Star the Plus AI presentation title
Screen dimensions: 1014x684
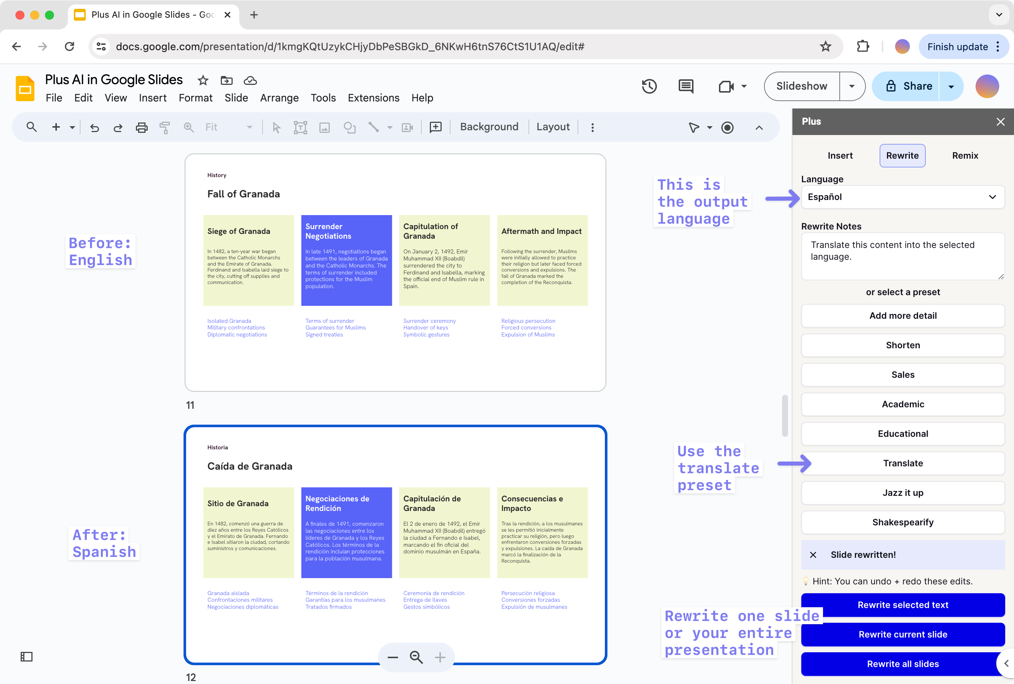(x=203, y=80)
